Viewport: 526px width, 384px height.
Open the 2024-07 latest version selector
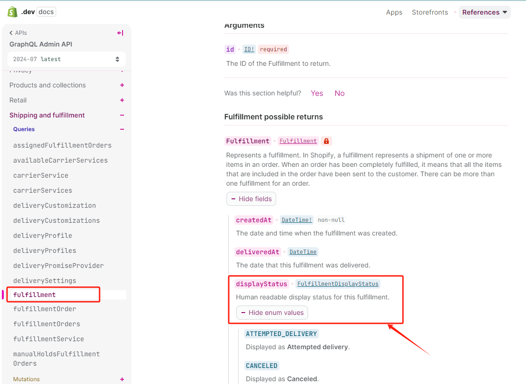click(x=66, y=59)
